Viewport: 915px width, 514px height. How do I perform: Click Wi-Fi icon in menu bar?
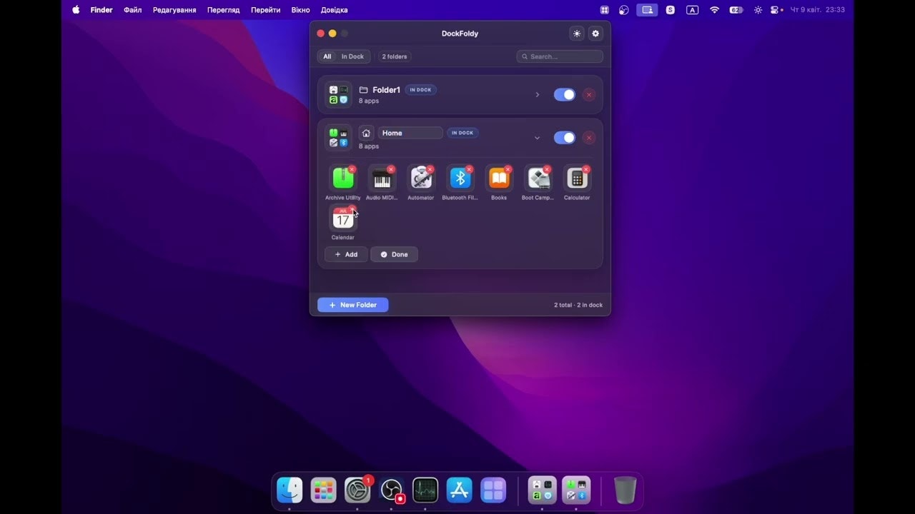[x=714, y=10]
